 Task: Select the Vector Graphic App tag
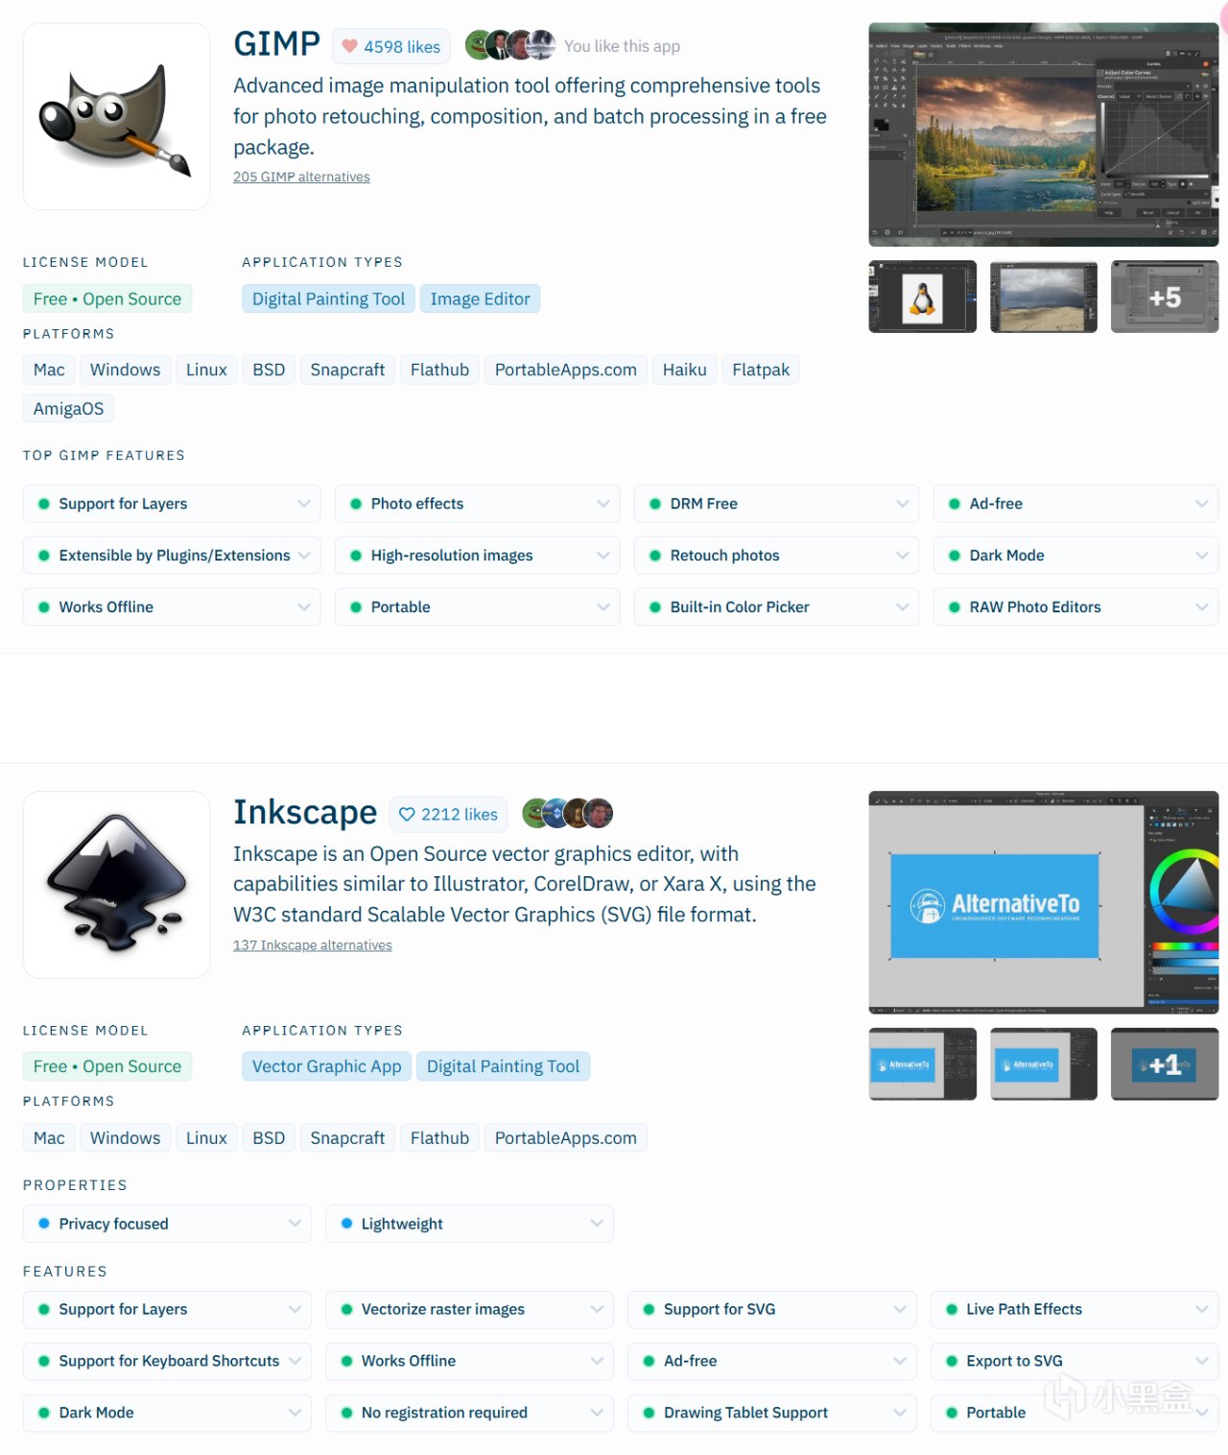(x=326, y=1066)
